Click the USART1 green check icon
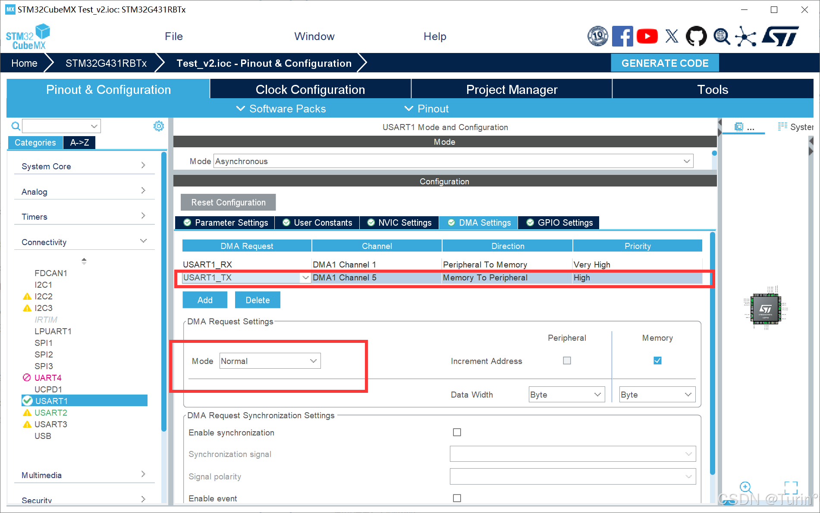This screenshot has width=820, height=513. (x=28, y=401)
